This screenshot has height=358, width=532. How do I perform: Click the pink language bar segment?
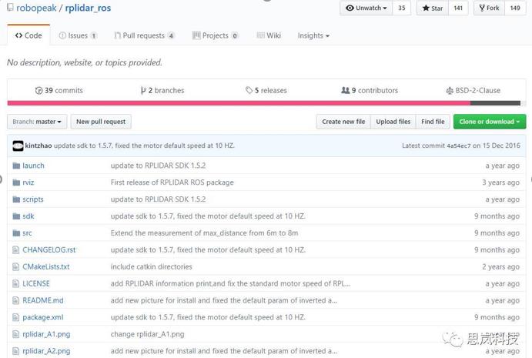click(x=239, y=103)
